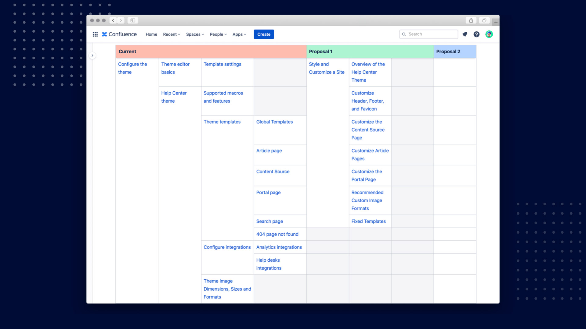The width and height of the screenshot is (586, 329).
Task: Click the share/export icon in toolbar
Action: coord(471,20)
